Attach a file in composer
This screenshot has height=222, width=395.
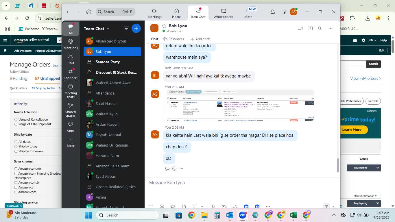184,207
